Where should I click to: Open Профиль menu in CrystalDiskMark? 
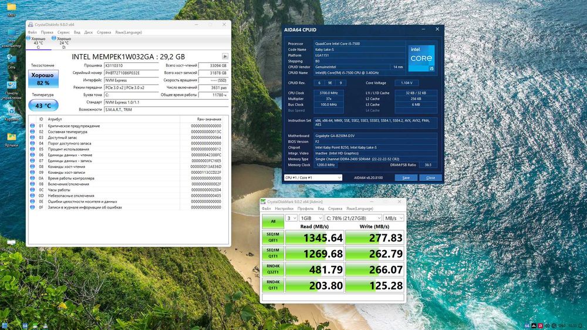click(x=305, y=208)
